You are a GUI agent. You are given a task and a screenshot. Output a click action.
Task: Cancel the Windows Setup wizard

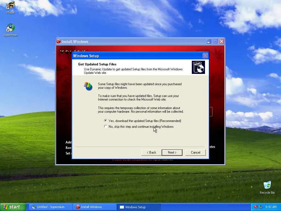[195, 152]
